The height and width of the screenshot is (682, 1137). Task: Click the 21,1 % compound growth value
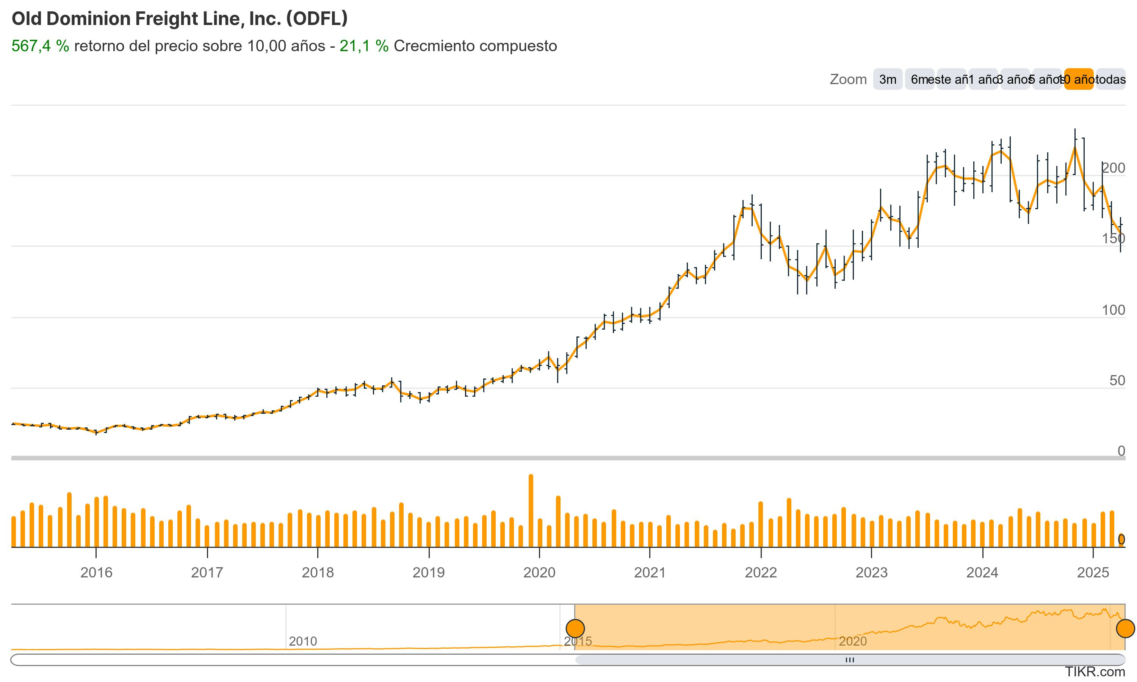click(x=364, y=46)
